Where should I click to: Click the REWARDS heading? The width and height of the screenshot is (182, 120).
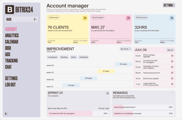[x=120, y=93]
